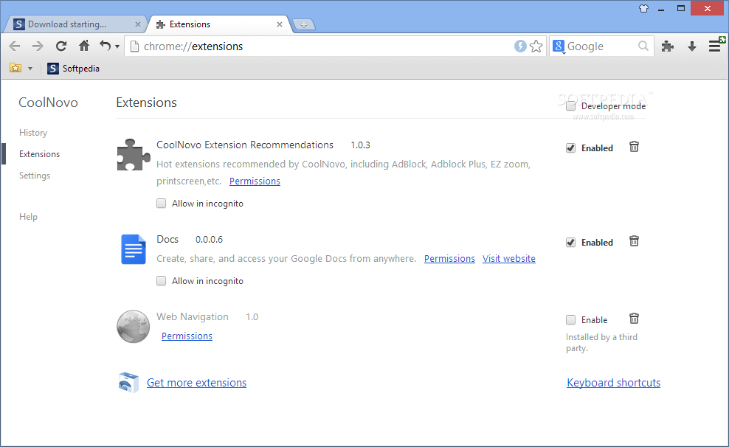Click the skin shirt icon in title bar
This screenshot has height=447, width=729.
644,8
